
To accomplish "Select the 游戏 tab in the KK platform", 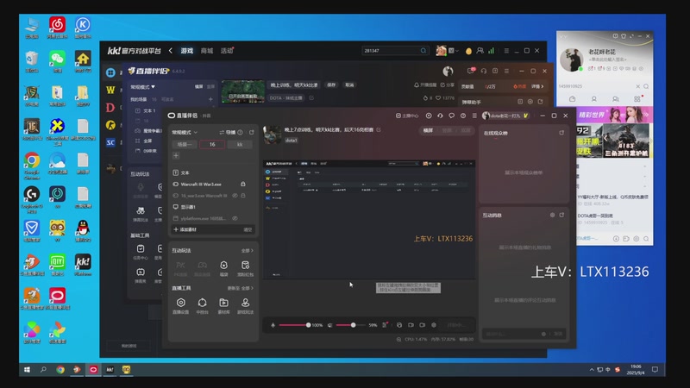I will coord(186,51).
